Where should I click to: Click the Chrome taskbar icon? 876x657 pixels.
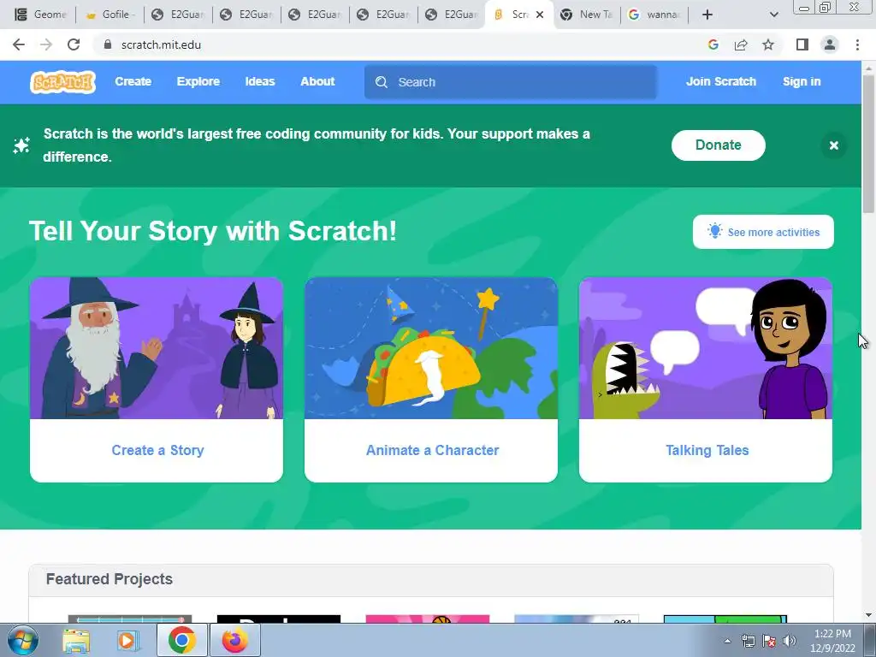[x=181, y=640]
